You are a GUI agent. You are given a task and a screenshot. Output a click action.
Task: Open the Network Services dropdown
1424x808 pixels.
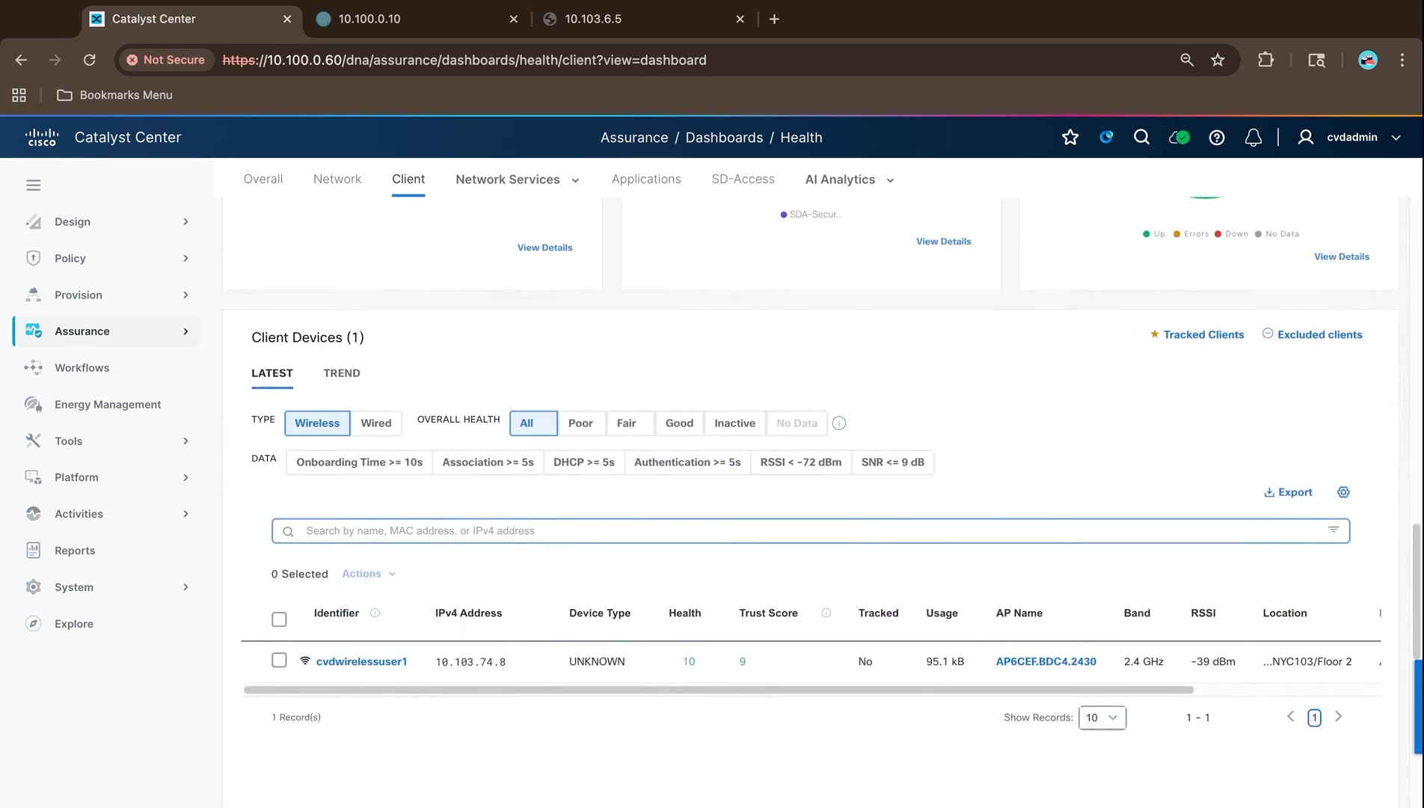(x=518, y=180)
